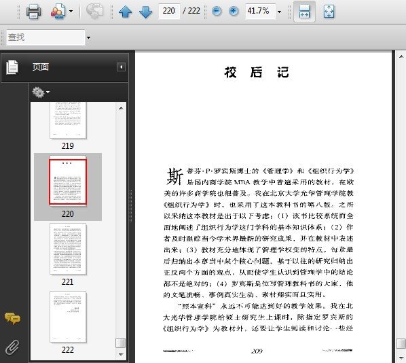Open the share/collaborate people icon
406x363 pixels.
tap(58, 12)
